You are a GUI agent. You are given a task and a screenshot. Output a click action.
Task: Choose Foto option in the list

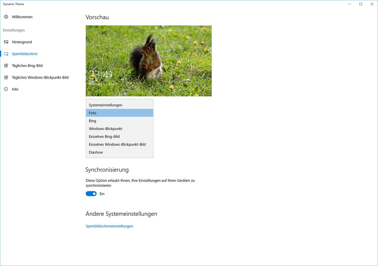(119, 113)
